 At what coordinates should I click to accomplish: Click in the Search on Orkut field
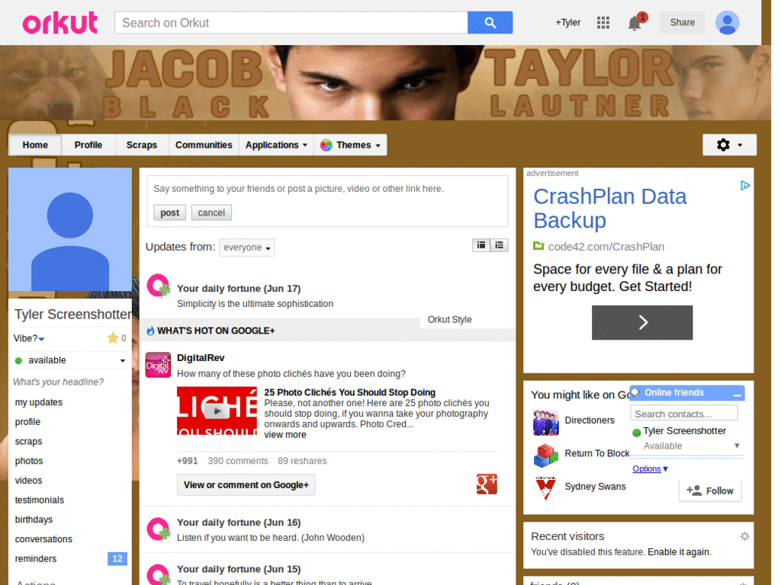(291, 23)
